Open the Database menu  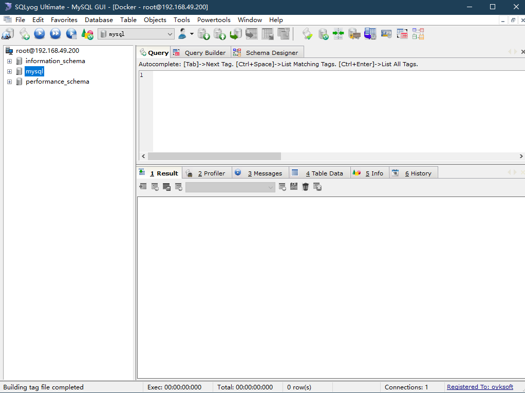tap(99, 19)
